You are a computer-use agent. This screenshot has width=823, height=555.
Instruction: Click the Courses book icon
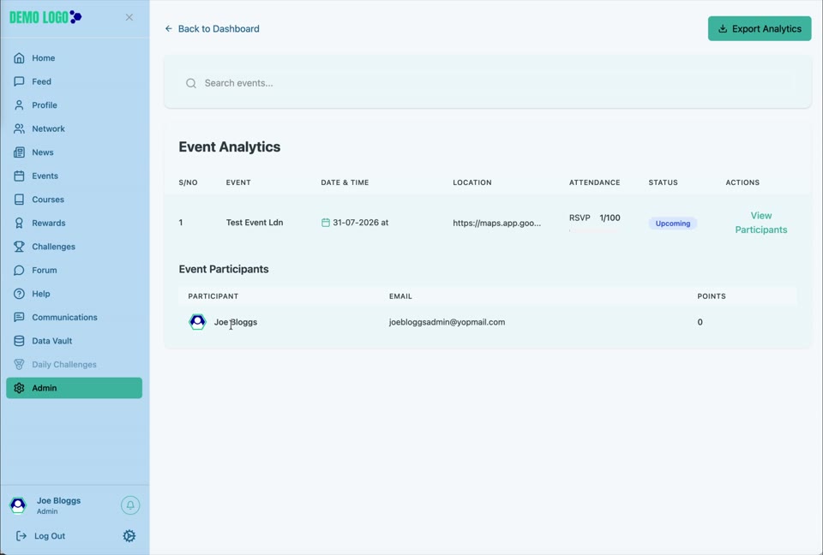[19, 200]
